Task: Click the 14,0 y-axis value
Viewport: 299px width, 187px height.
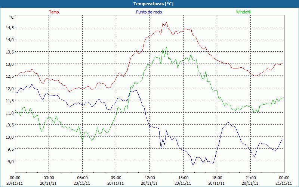Action: coord(10,40)
